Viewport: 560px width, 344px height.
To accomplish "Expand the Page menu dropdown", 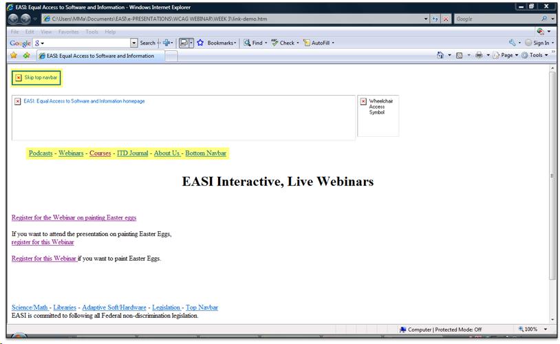I will click(517, 55).
